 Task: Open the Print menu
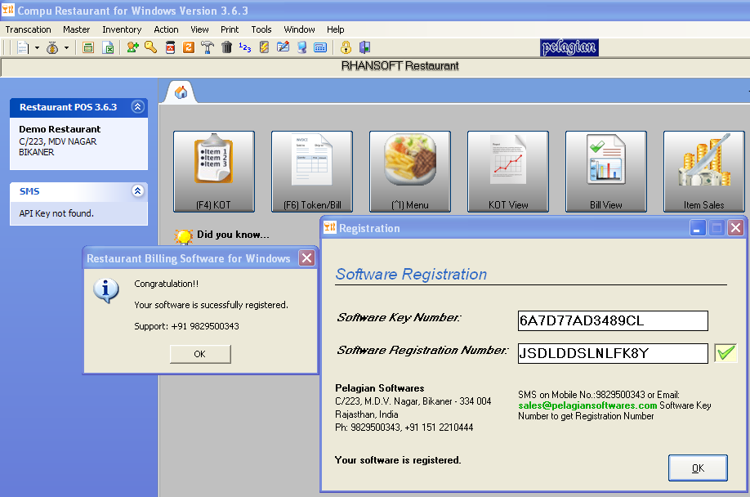230,29
